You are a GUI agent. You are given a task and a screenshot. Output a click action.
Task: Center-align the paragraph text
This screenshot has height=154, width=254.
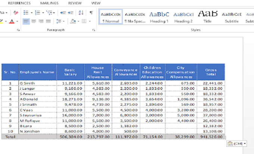(33, 21)
